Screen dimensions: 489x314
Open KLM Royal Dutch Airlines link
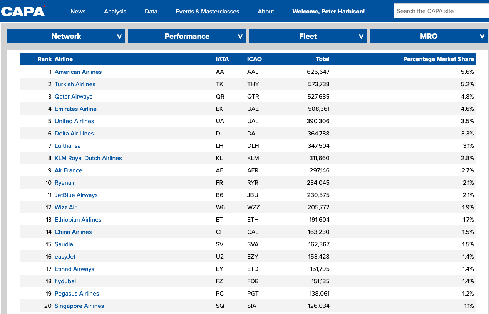[x=88, y=158]
